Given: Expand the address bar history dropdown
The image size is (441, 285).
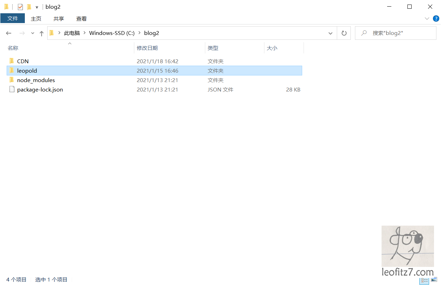Looking at the screenshot, I should pyautogui.click(x=330, y=33).
